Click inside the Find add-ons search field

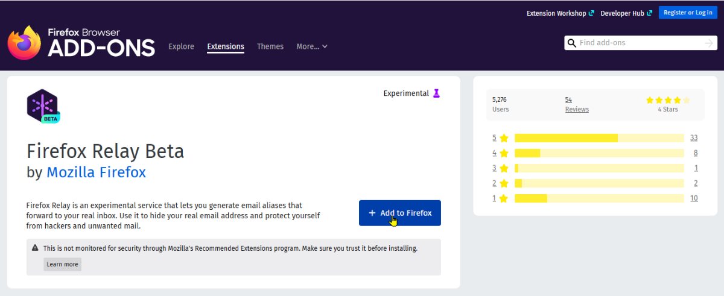pos(640,43)
